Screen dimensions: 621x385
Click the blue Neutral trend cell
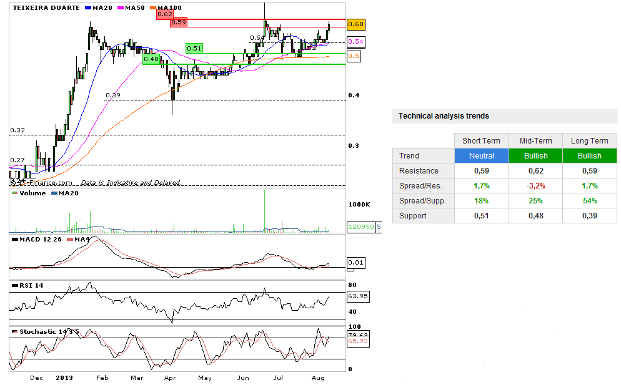(x=481, y=156)
